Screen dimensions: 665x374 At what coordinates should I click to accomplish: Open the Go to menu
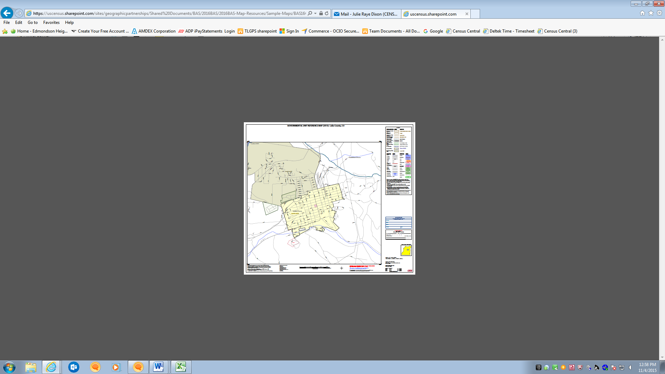tap(33, 23)
